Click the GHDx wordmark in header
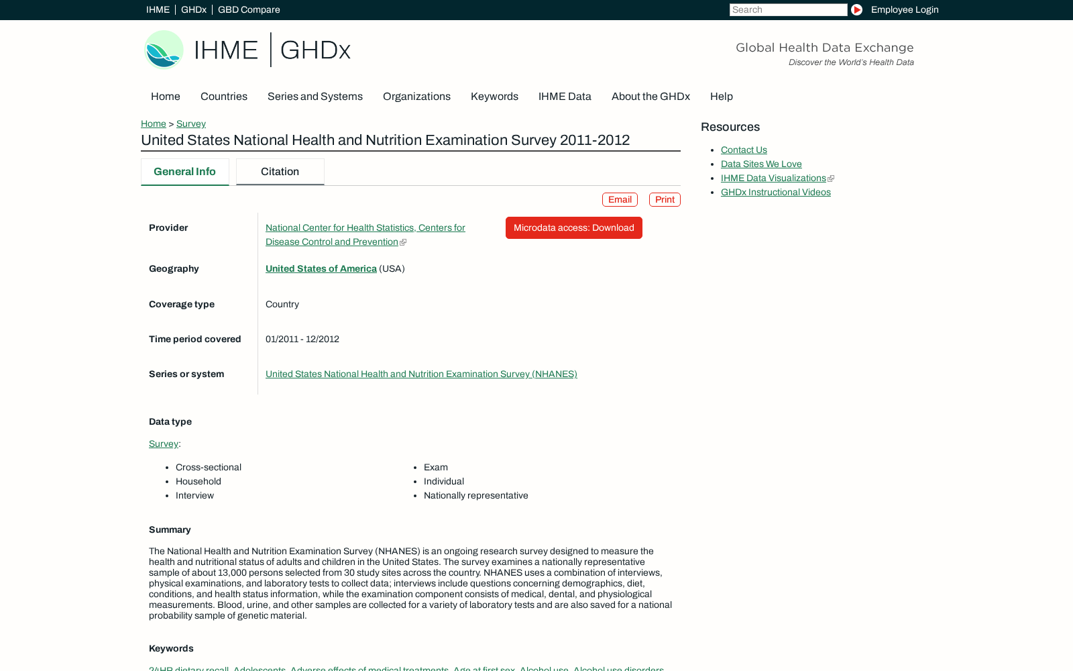Image resolution: width=1073 pixels, height=671 pixels. (315, 50)
